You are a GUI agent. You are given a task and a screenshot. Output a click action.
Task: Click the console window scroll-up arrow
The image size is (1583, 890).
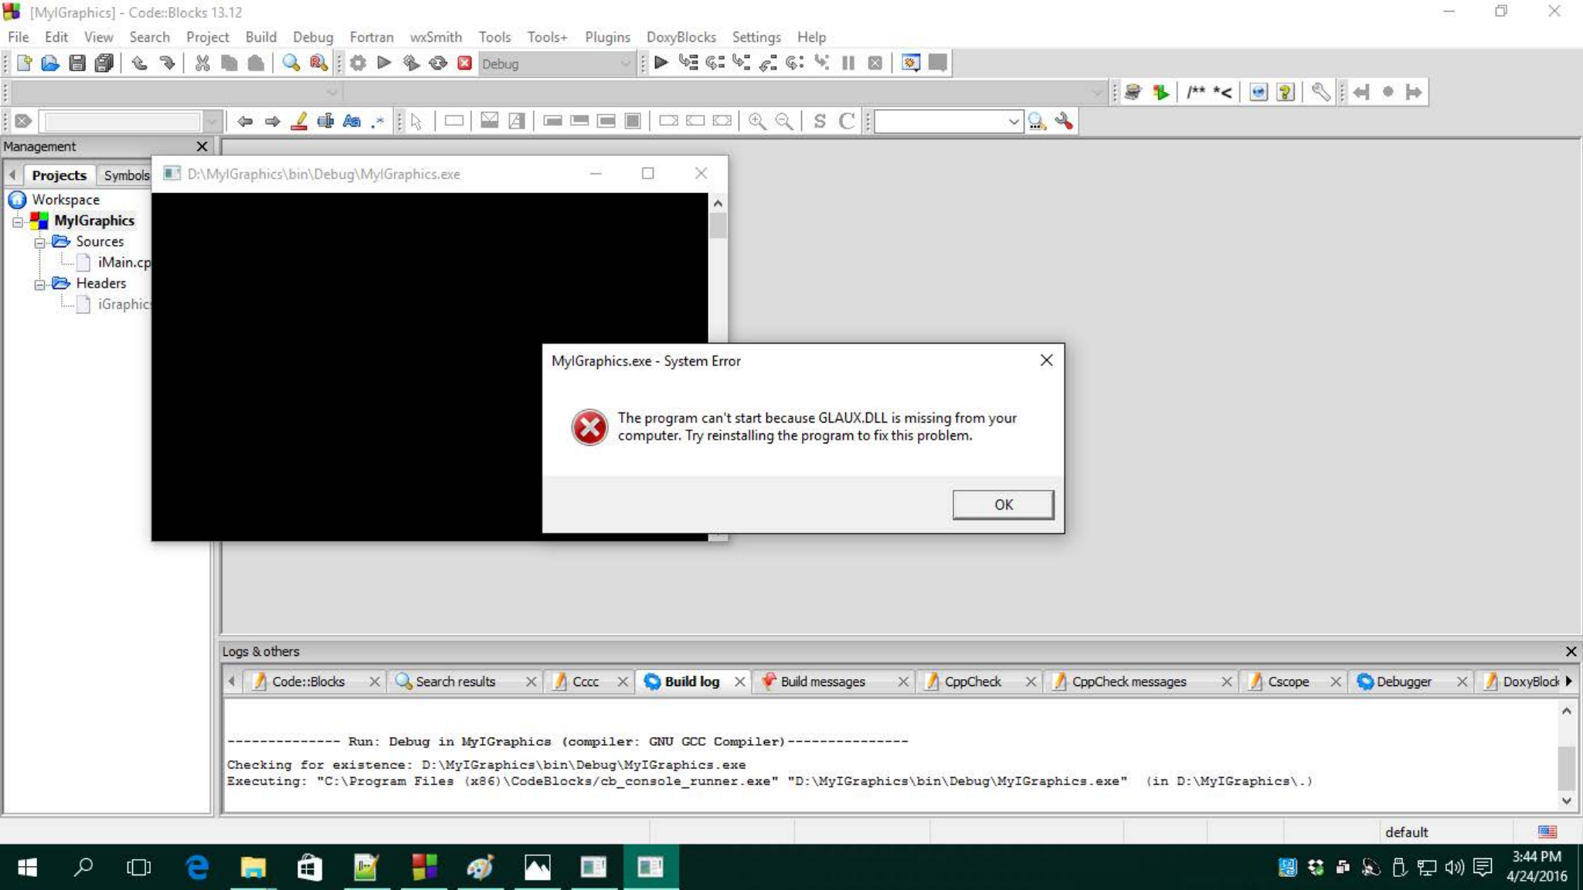718,203
